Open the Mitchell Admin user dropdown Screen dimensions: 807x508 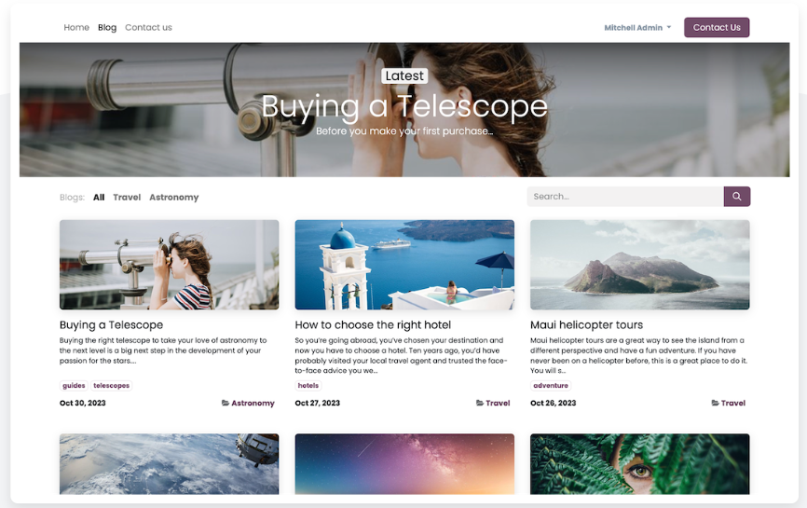[x=637, y=28]
